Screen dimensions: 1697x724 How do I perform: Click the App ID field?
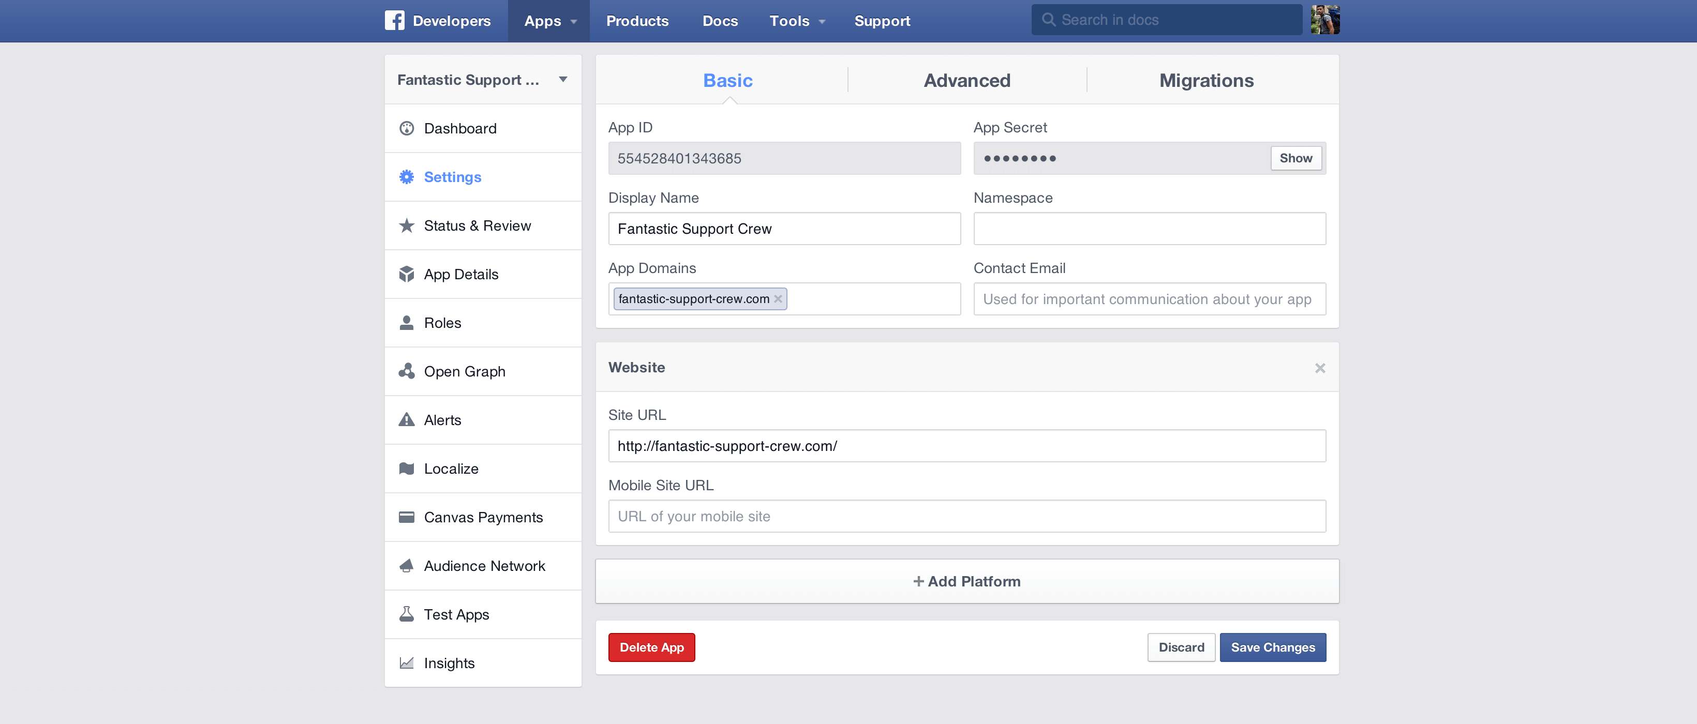784,158
